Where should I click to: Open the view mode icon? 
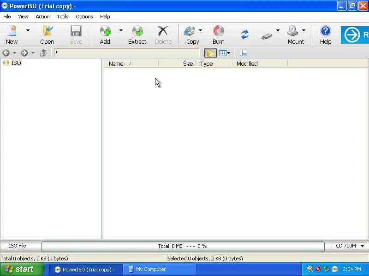pyautogui.click(x=222, y=53)
